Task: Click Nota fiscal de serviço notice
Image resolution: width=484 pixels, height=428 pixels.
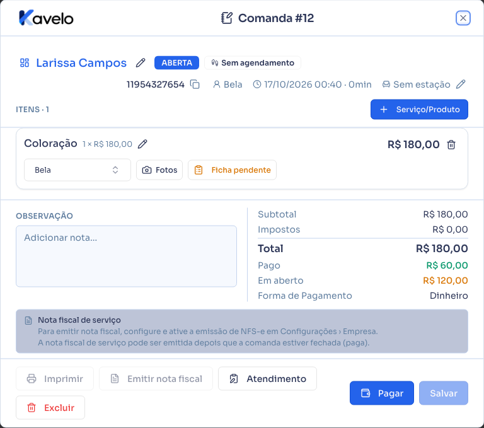Action: 242,332
